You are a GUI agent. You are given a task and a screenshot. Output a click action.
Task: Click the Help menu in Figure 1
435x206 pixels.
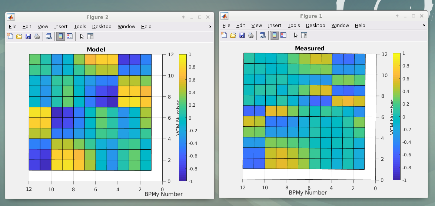click(x=360, y=26)
